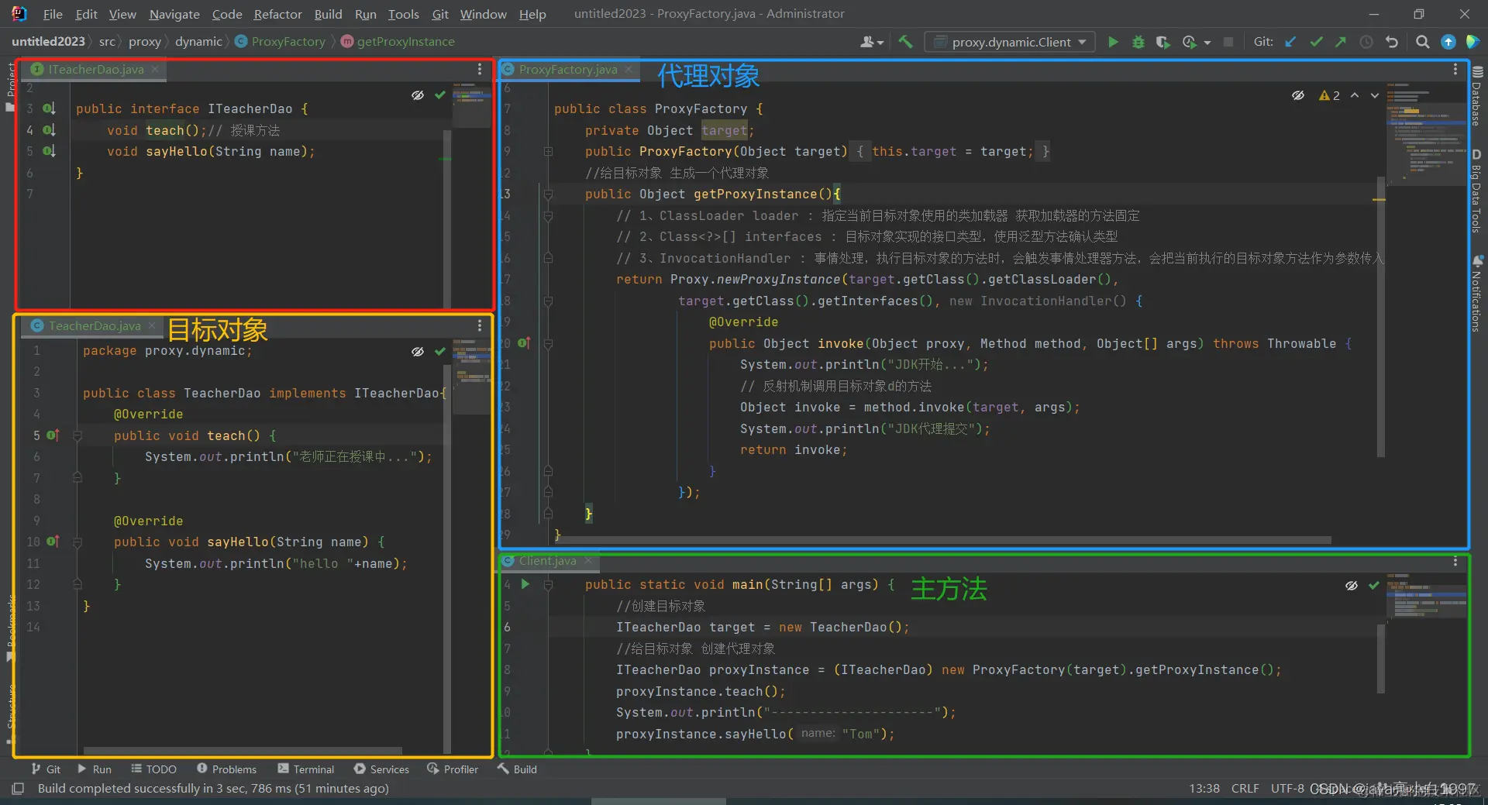1488x805 pixels.
Task: Toggle tool window bars via status bar corner icon
Action: click(18, 789)
